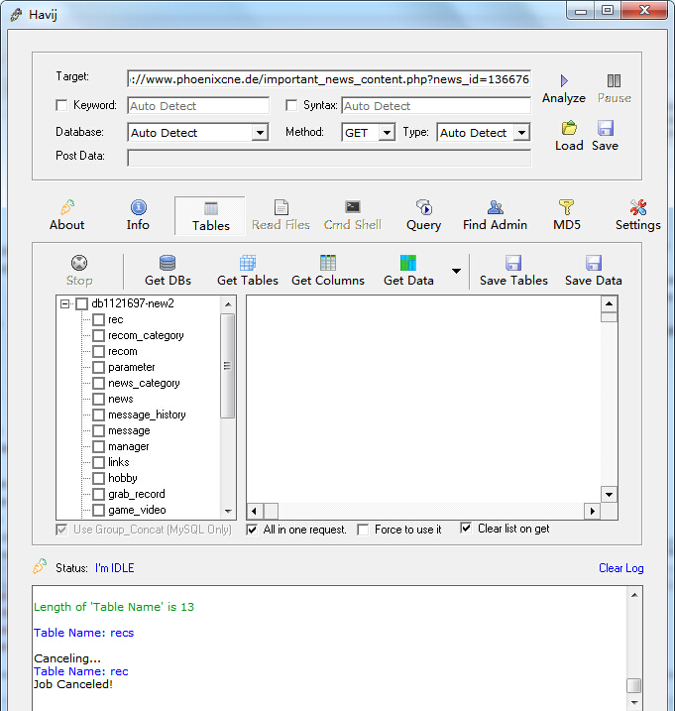675x711 pixels.
Task: Check the rec table checkbox
Action: click(98, 319)
